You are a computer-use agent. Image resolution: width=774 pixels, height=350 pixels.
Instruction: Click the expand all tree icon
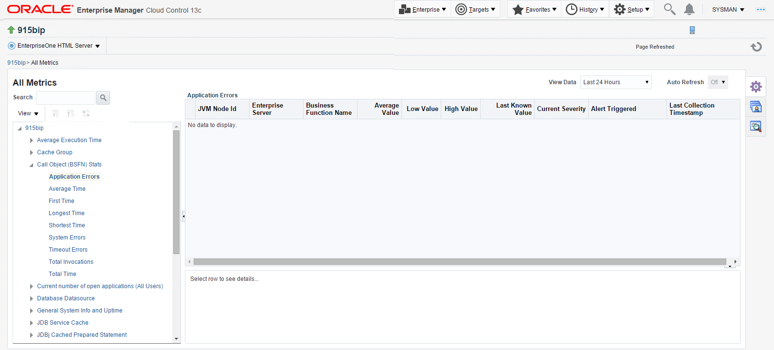pos(55,113)
